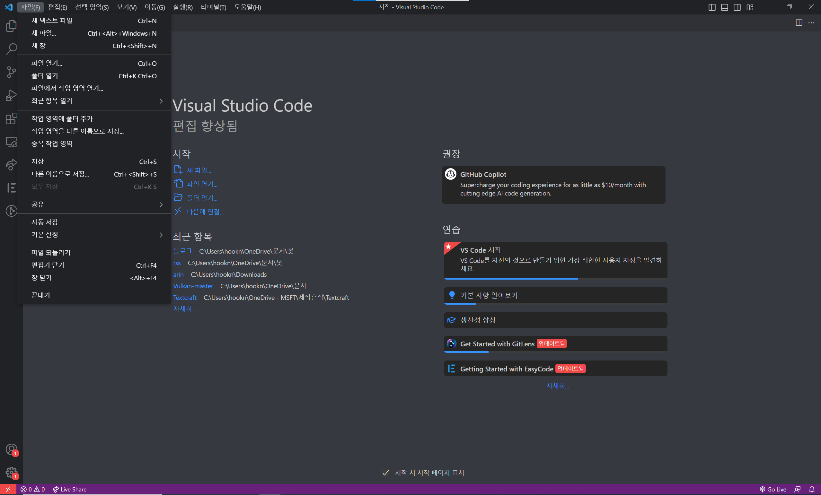The image size is (821, 495).
Task: Toggle 시작 시 시작 페이지 표시 checkbox
Action: [x=385, y=473]
